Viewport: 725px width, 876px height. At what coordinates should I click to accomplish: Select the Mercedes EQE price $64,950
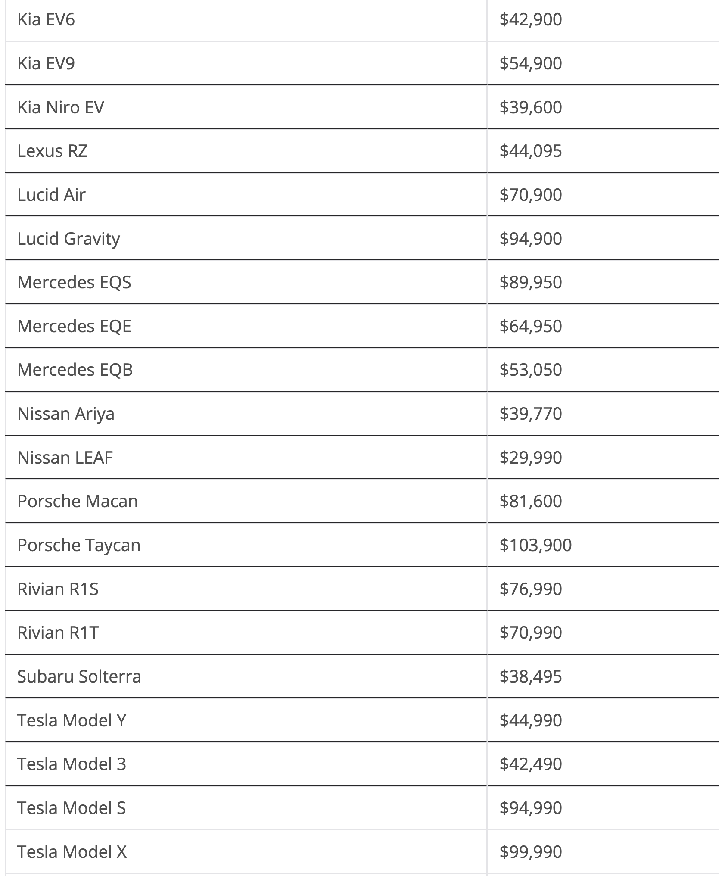click(531, 326)
